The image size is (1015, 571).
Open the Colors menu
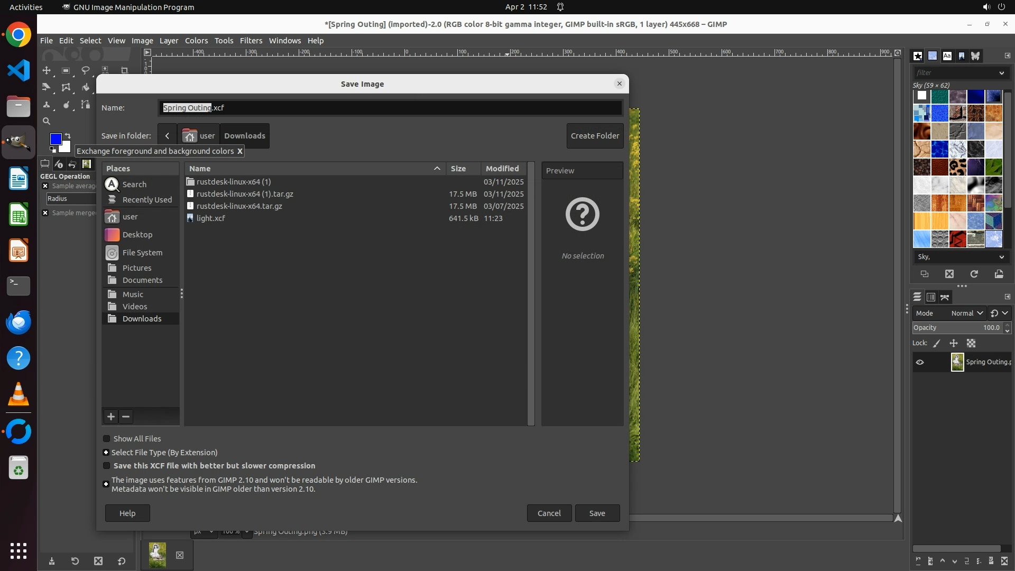click(196, 41)
